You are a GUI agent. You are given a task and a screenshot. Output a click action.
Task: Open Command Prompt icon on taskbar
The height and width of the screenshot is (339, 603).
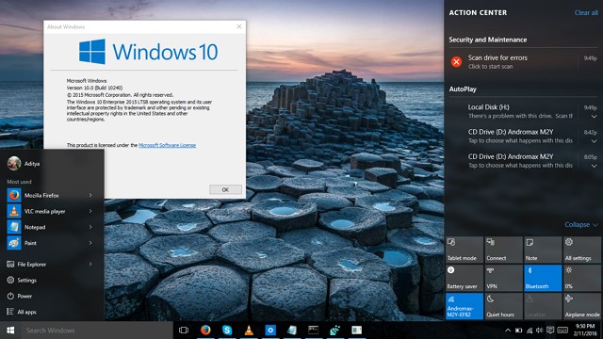tap(314, 331)
